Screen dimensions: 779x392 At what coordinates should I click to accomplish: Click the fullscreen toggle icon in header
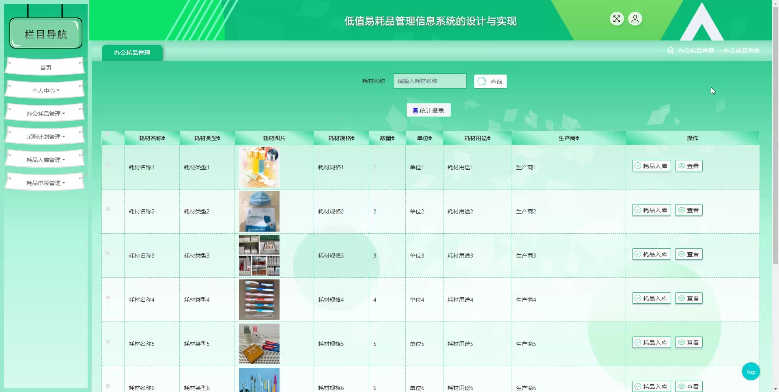click(x=617, y=19)
